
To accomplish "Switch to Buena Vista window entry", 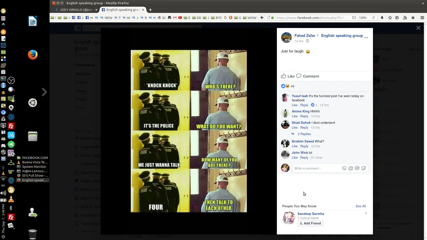I will coord(32,162).
